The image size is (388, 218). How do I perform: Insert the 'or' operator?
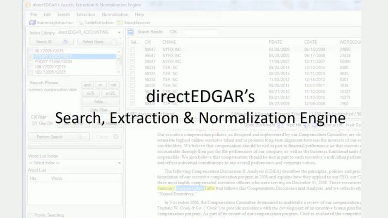click(x=100, y=85)
